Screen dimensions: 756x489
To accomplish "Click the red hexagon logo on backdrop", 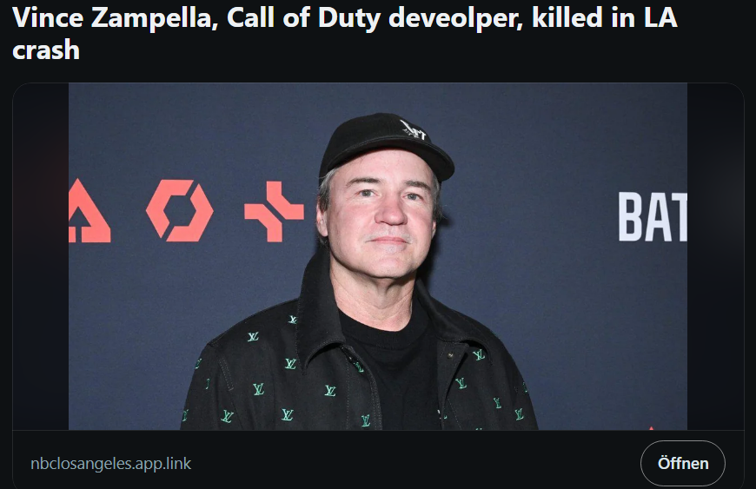I will (x=179, y=210).
